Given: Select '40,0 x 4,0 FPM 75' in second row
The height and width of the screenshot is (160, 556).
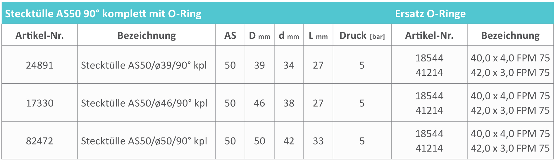Looking at the screenshot, I should tap(510, 96).
